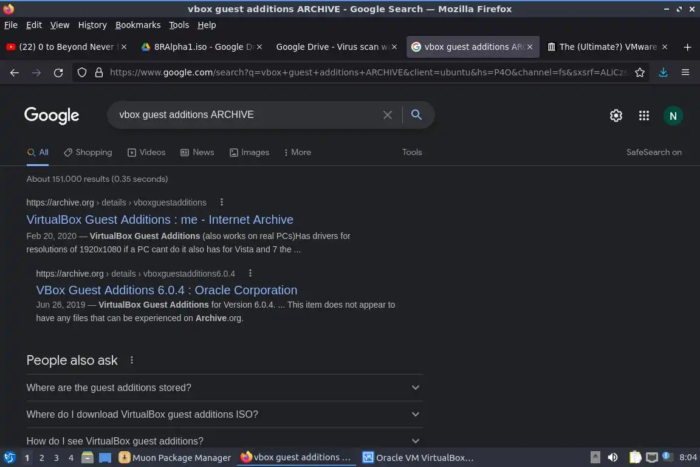Click the Firefox URL address bar
The height and width of the screenshot is (467, 700).
pyautogui.click(x=368, y=72)
